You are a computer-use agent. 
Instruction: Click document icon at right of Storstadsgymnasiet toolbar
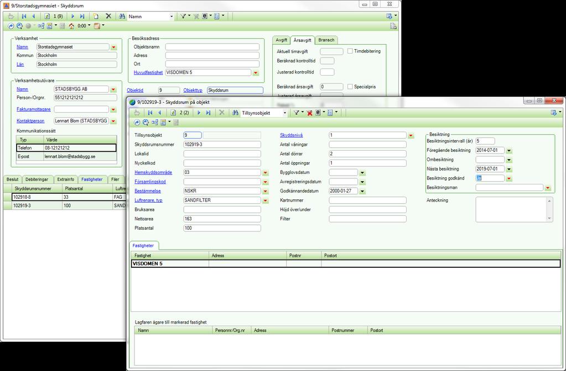click(x=393, y=26)
